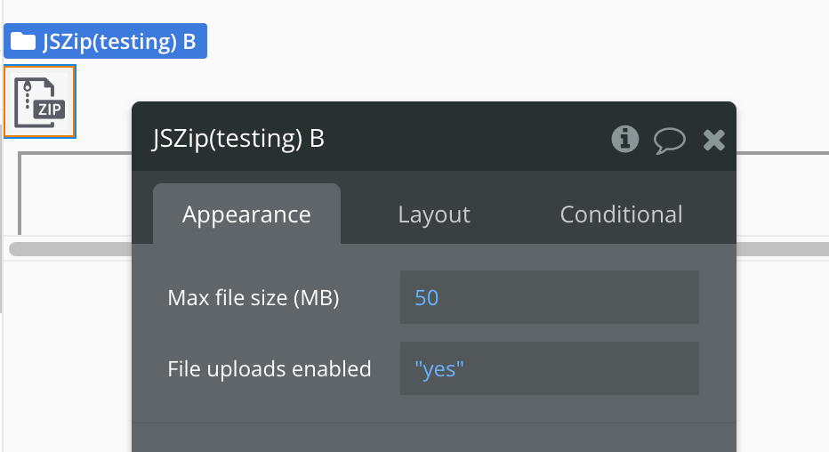Switch to the Appearance tab
The height and width of the screenshot is (452, 829).
[246, 214]
